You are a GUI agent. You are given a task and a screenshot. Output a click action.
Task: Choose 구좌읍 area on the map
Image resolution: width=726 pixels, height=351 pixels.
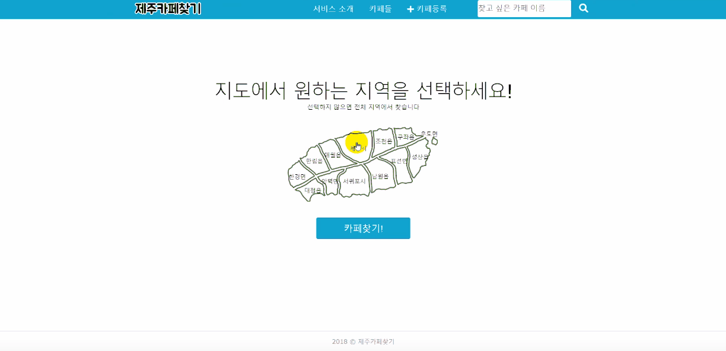[x=406, y=137]
